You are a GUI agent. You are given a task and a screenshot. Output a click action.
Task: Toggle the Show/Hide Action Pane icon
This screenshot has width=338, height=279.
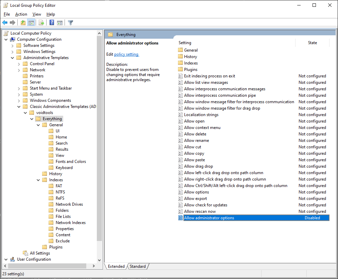(x=60, y=22)
